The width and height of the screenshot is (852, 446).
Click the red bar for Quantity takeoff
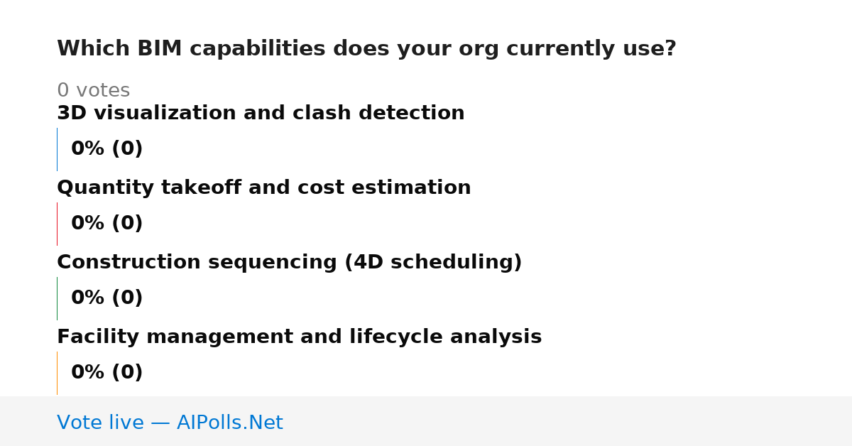pos(57,224)
